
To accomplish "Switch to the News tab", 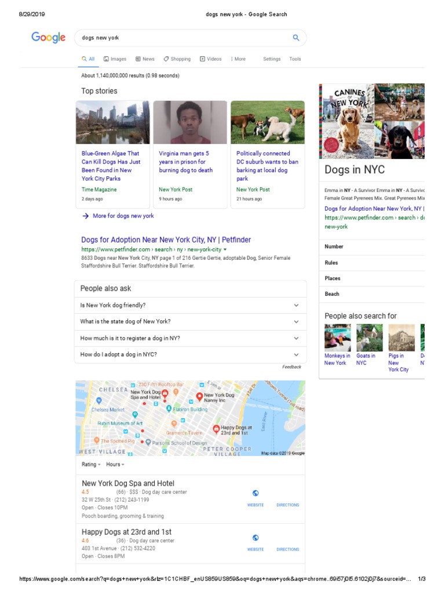I will 145,59.
